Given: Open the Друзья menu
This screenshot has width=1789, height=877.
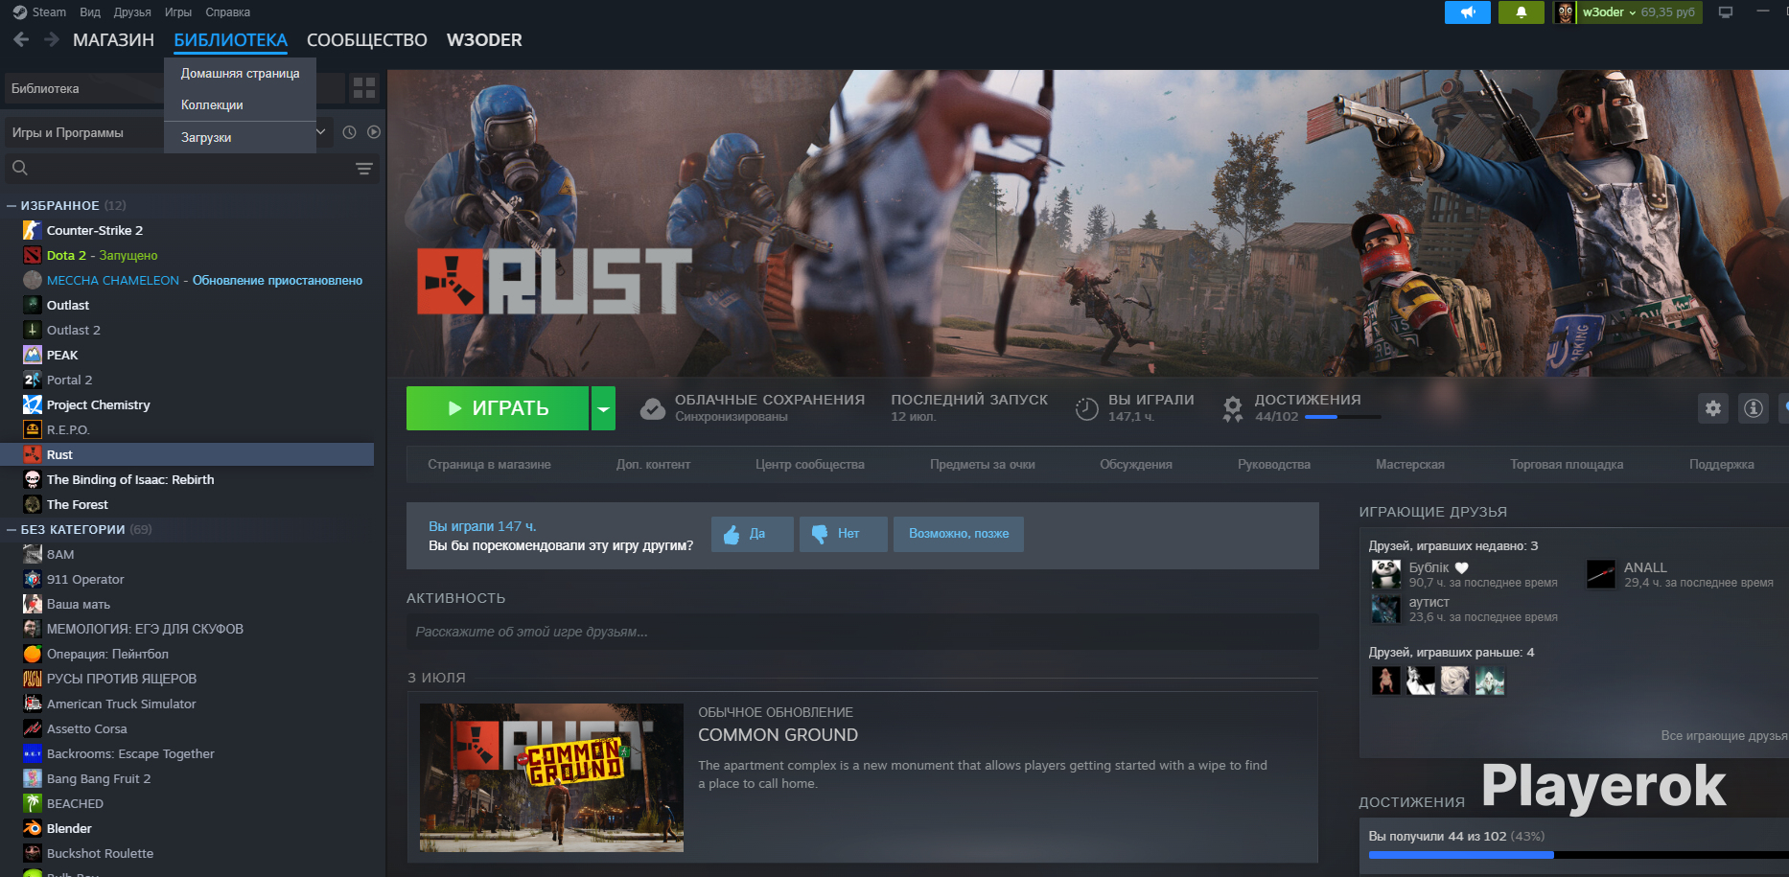Looking at the screenshot, I should coord(132,12).
